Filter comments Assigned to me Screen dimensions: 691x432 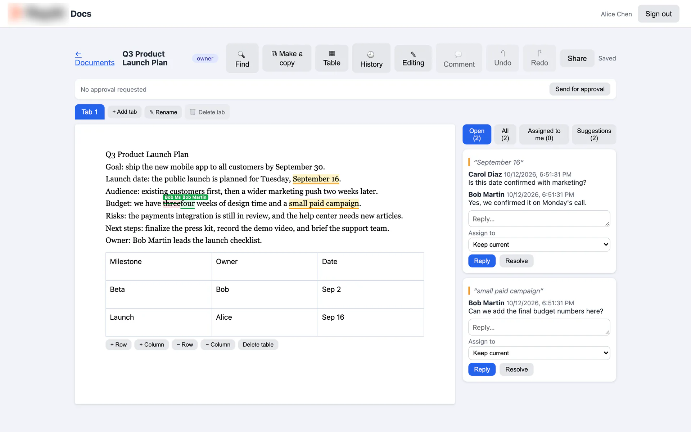544,134
